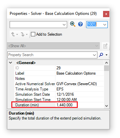Screen dimensions: 120x138
Task: Click the next element arrow icon
Action: 23,34
